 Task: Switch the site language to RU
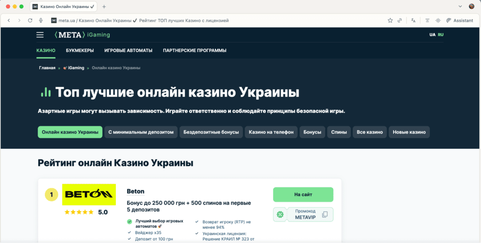click(441, 35)
